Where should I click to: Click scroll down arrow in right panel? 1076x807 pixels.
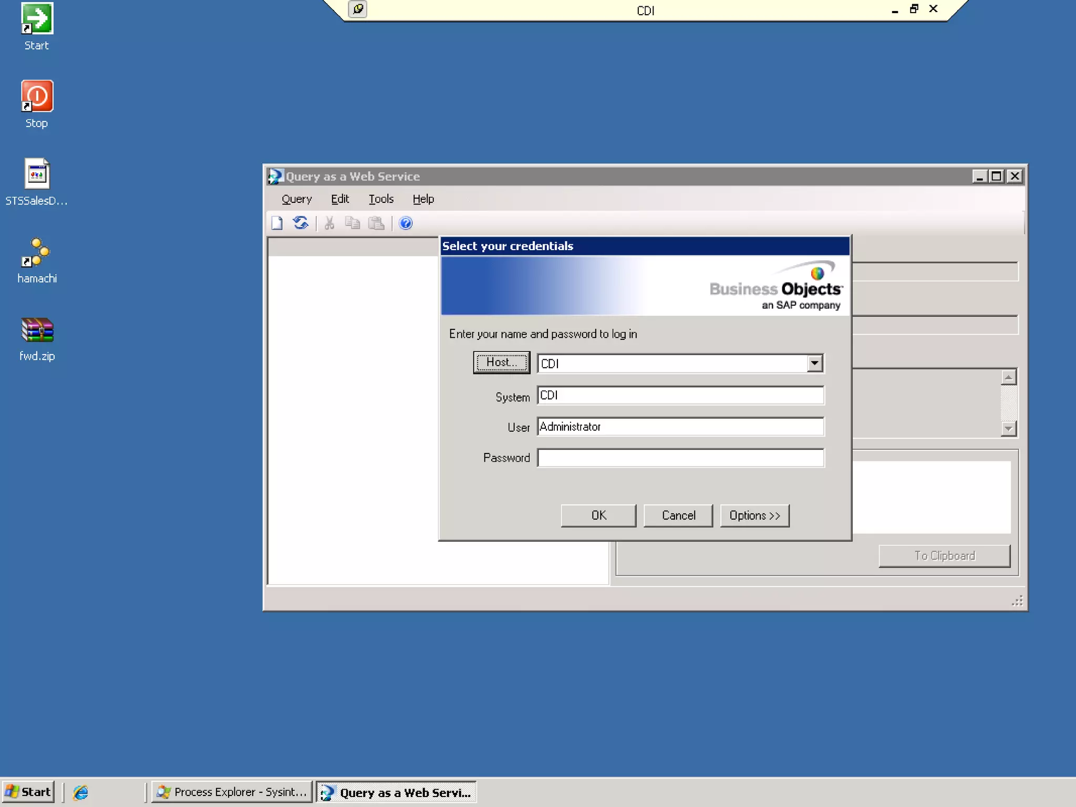pos(1009,429)
